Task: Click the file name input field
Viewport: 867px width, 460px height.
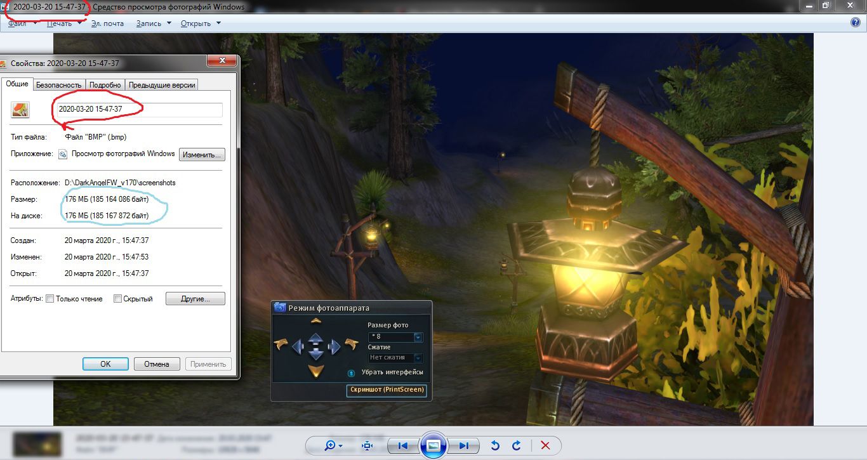Action: (x=138, y=110)
